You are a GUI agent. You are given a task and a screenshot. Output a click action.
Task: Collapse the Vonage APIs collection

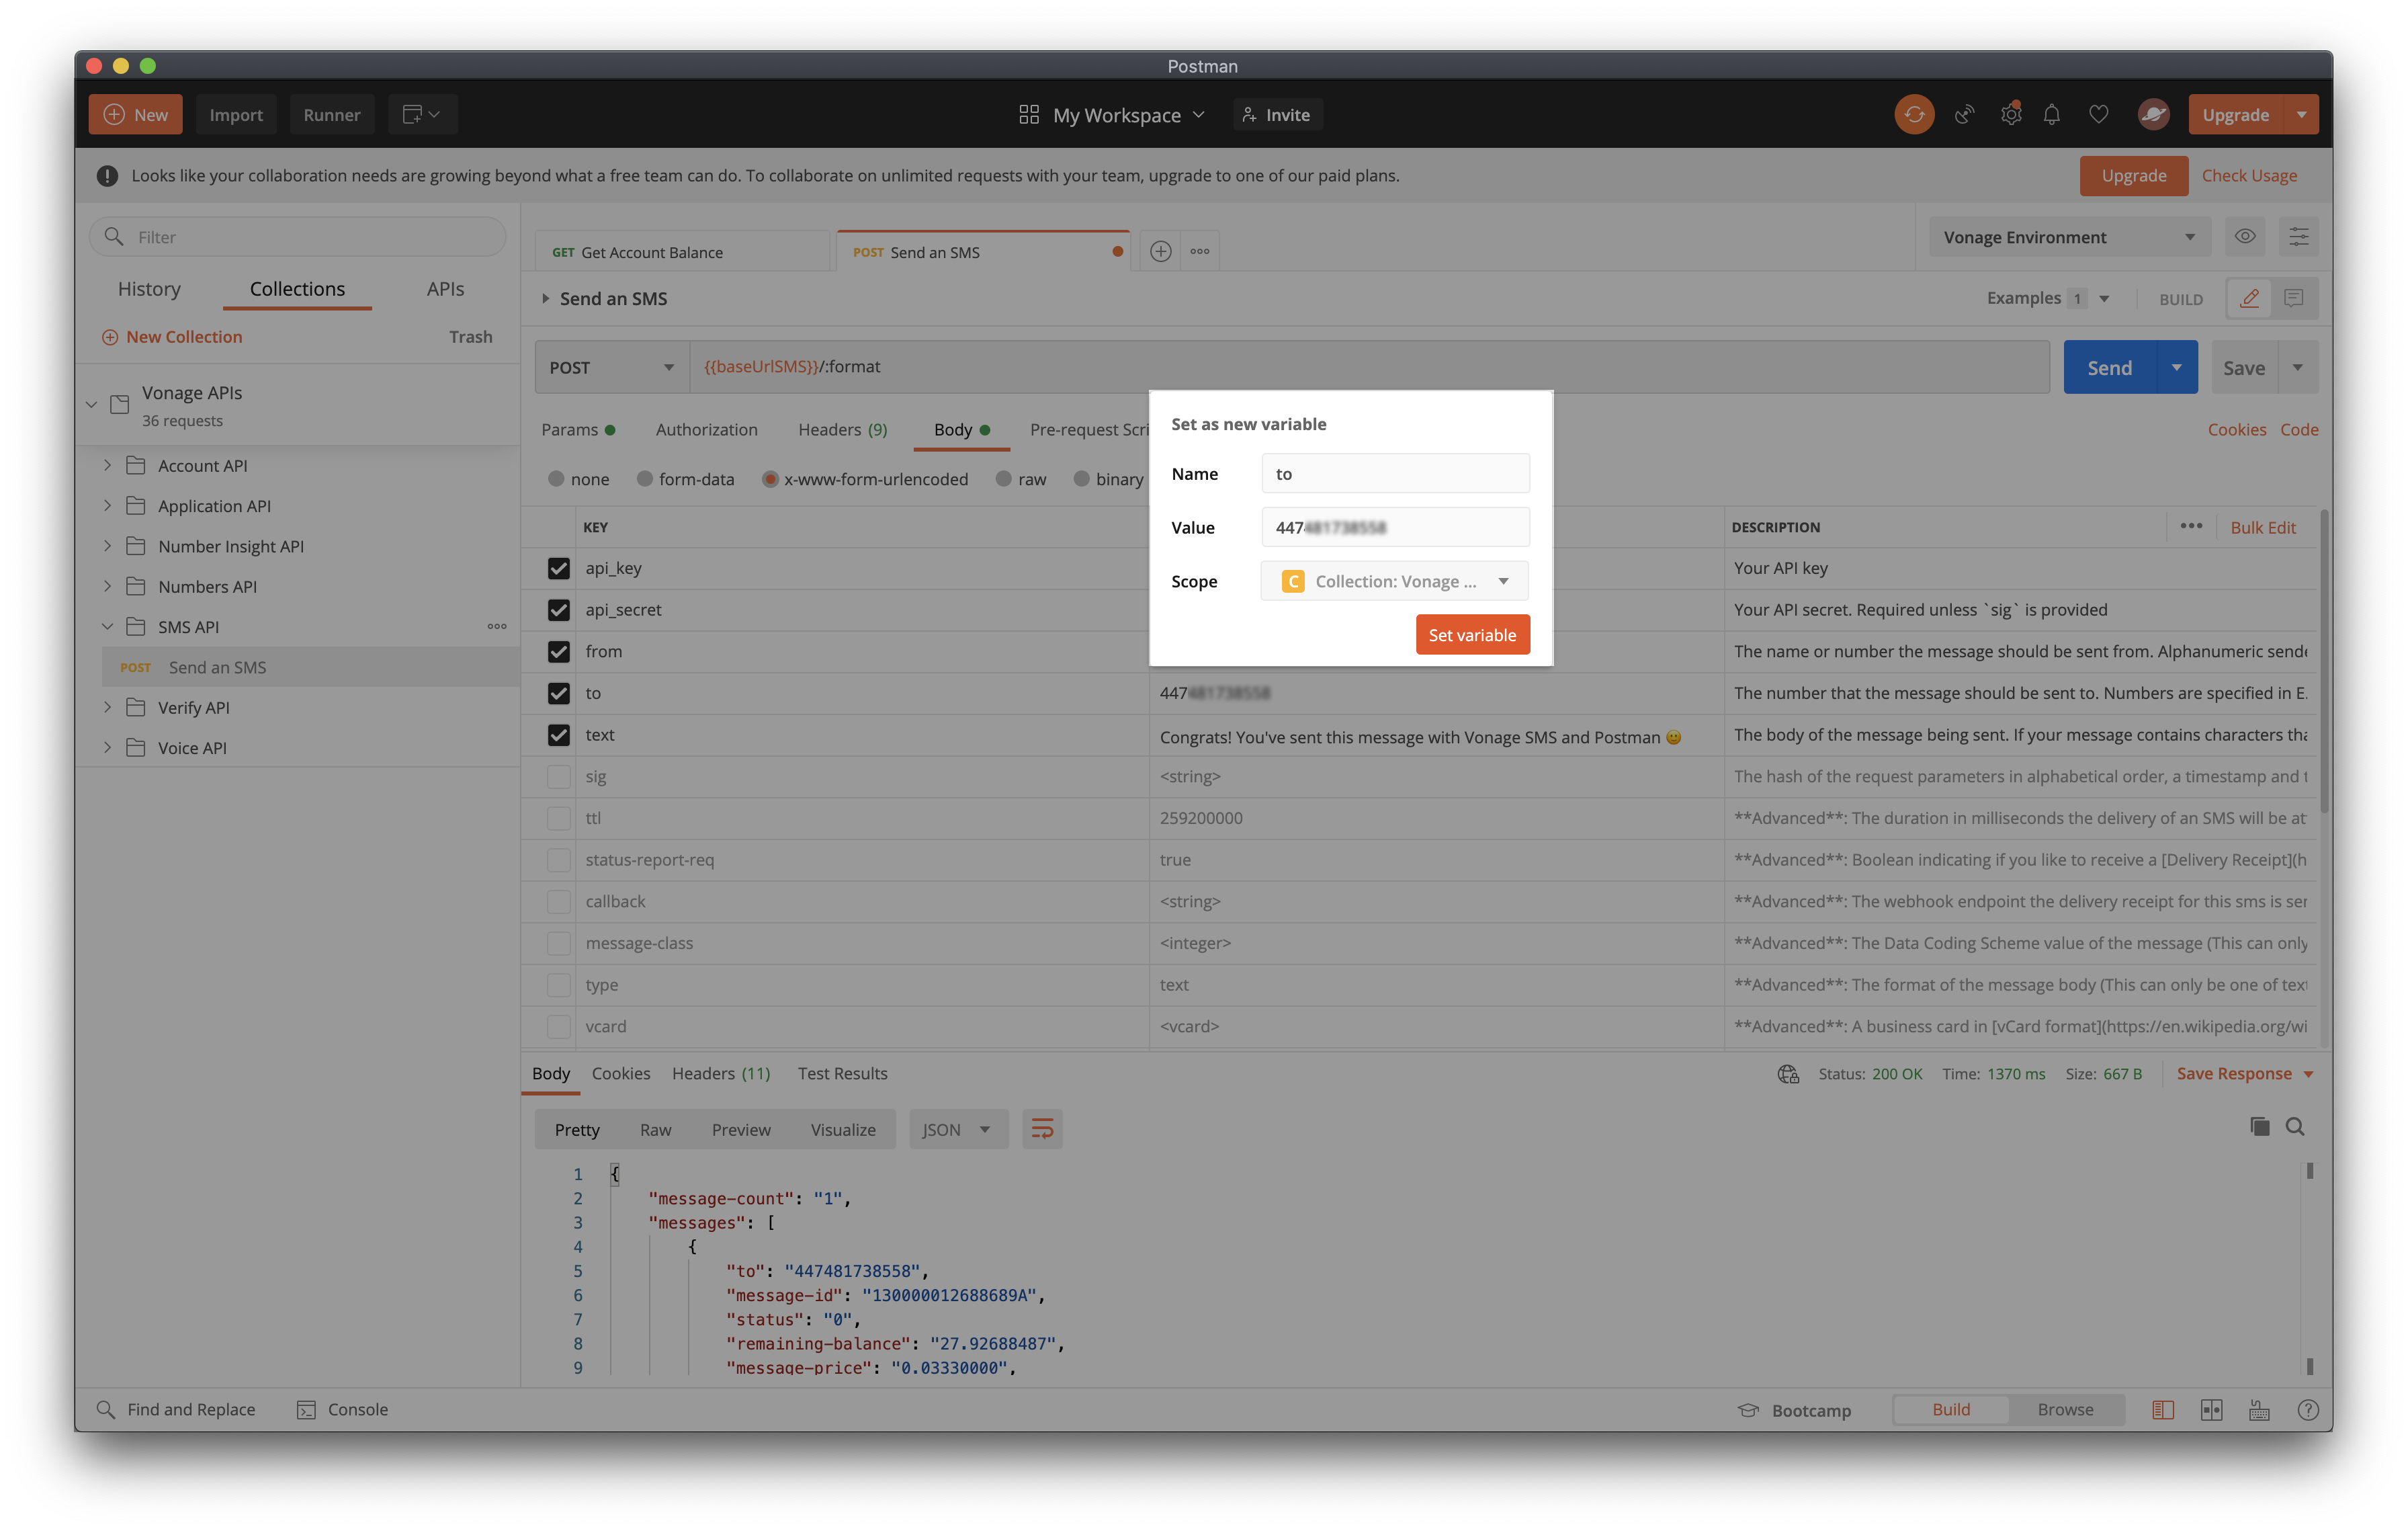click(x=91, y=404)
